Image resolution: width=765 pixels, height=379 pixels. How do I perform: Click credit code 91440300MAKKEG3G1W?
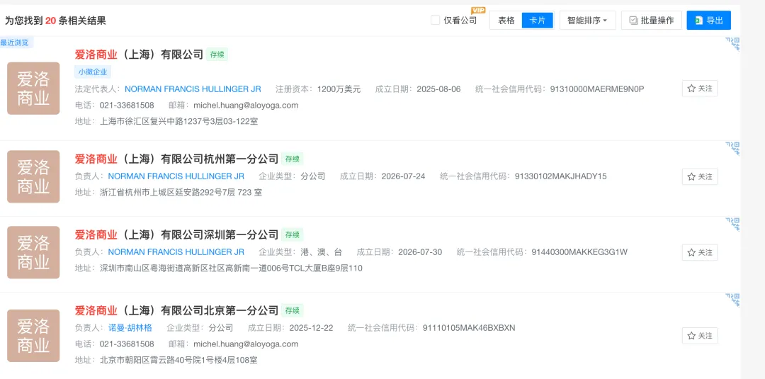(x=579, y=252)
